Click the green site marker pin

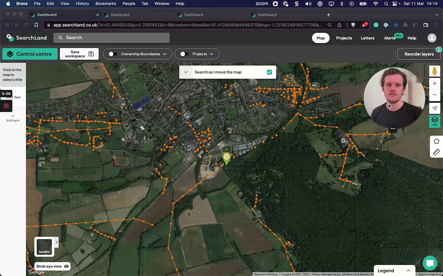pyautogui.click(x=226, y=158)
